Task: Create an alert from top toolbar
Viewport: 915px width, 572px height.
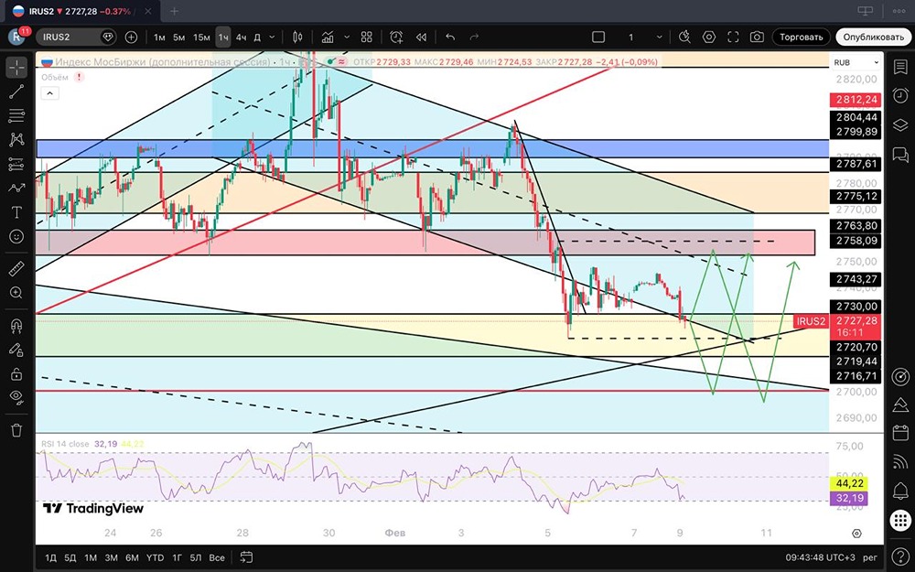Action: pos(397,37)
